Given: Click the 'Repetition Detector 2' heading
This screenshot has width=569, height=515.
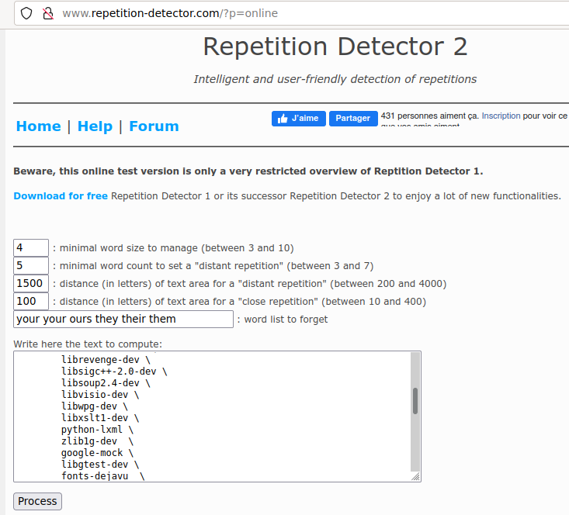Looking at the screenshot, I should coord(335,47).
